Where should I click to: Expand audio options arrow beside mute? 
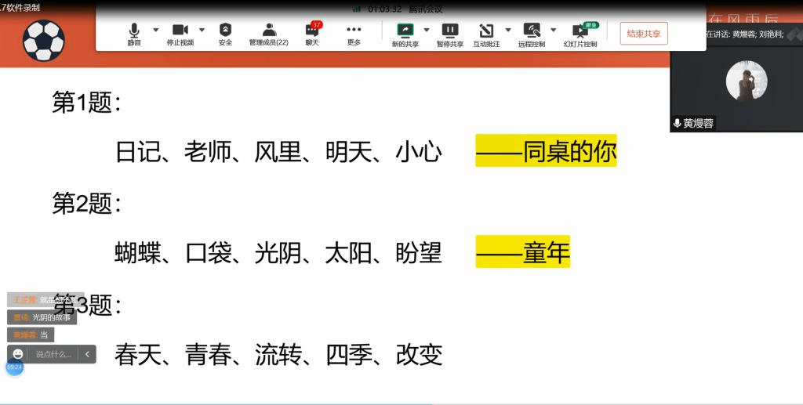pos(155,30)
